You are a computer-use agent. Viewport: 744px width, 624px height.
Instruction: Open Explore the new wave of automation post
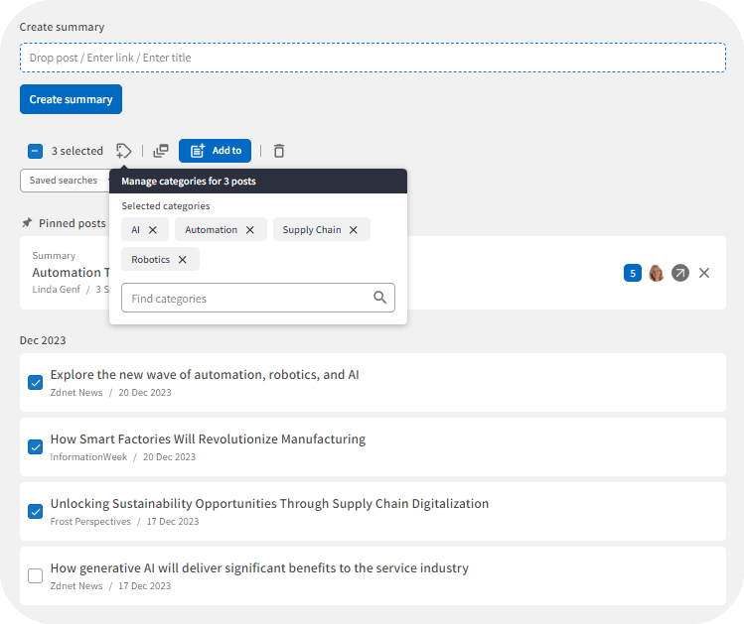coord(205,374)
